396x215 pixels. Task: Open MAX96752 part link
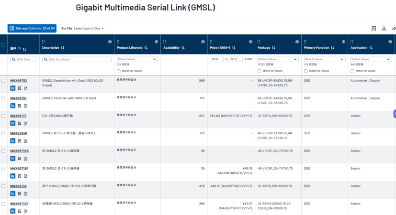(x=19, y=81)
